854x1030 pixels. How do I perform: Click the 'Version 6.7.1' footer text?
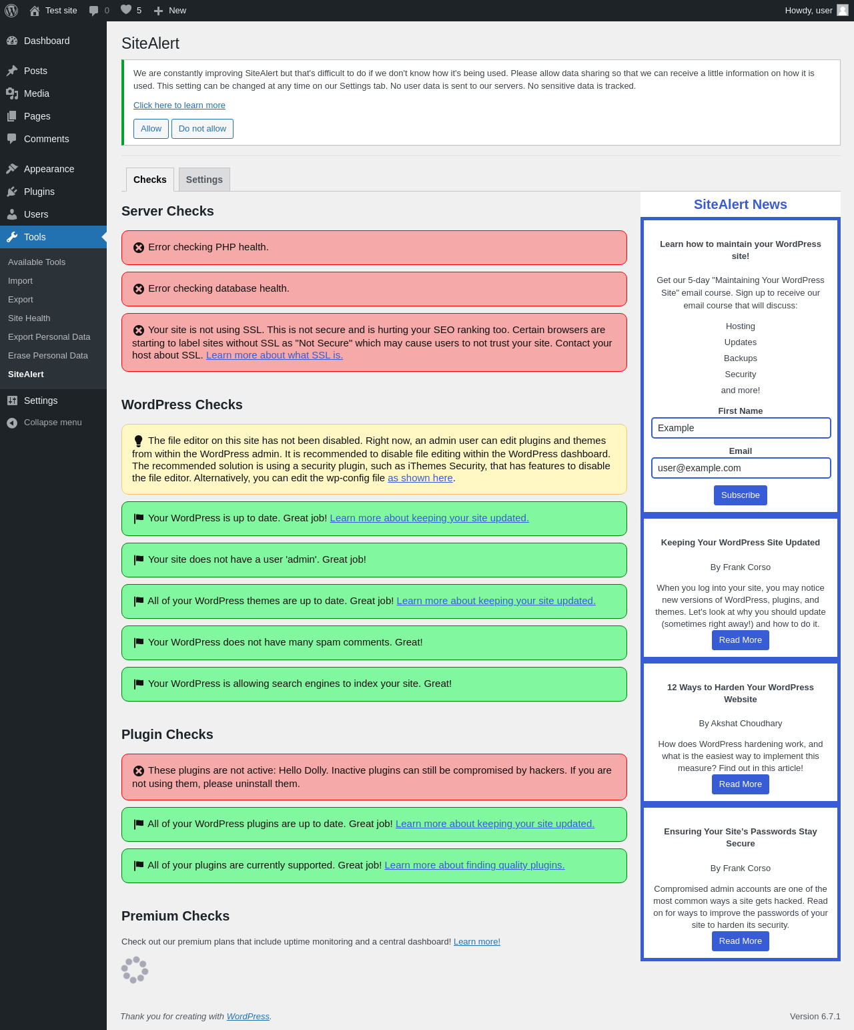[x=815, y=1017]
